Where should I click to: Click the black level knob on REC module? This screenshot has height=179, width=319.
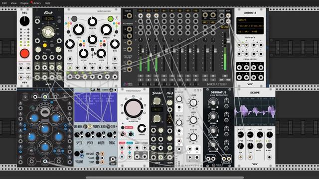[24, 21]
